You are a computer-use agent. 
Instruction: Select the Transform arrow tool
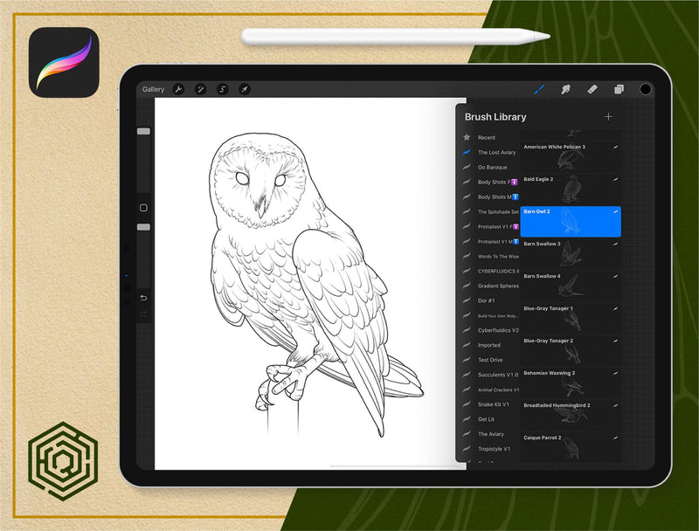(x=245, y=89)
